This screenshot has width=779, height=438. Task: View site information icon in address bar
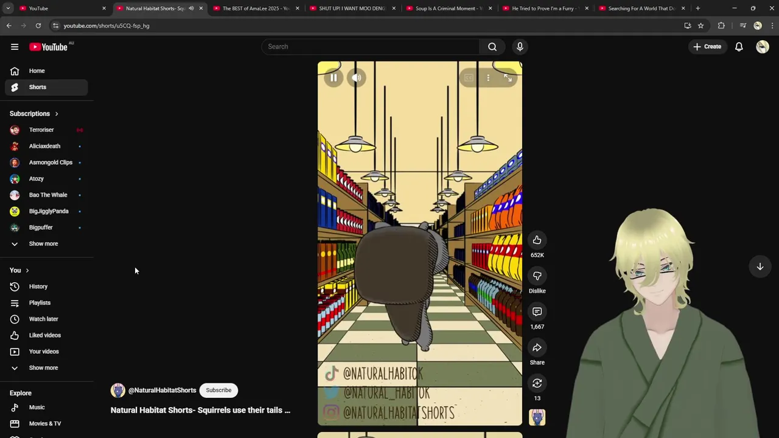(x=55, y=26)
